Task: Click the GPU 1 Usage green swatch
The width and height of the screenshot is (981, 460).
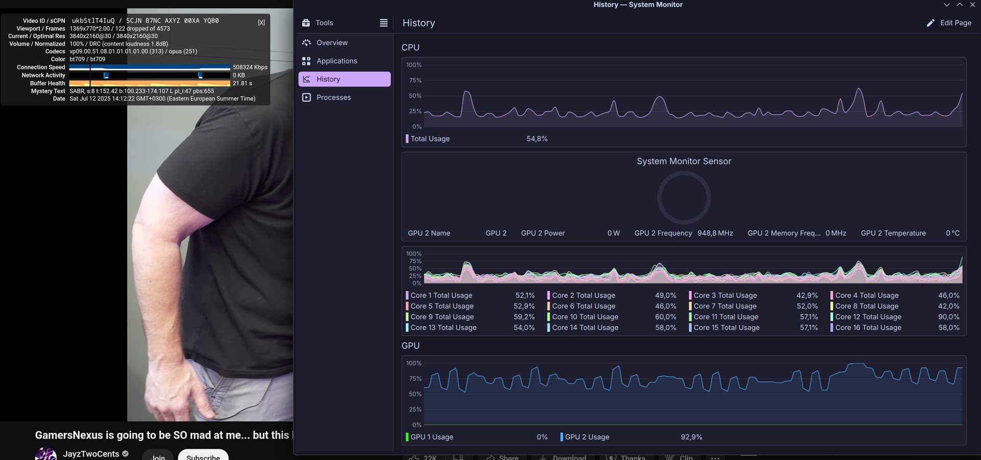Action: coord(407,437)
